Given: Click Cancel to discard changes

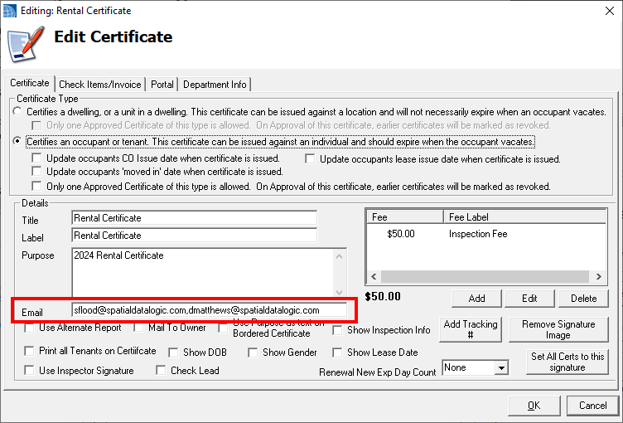Looking at the screenshot, I should coord(593,406).
